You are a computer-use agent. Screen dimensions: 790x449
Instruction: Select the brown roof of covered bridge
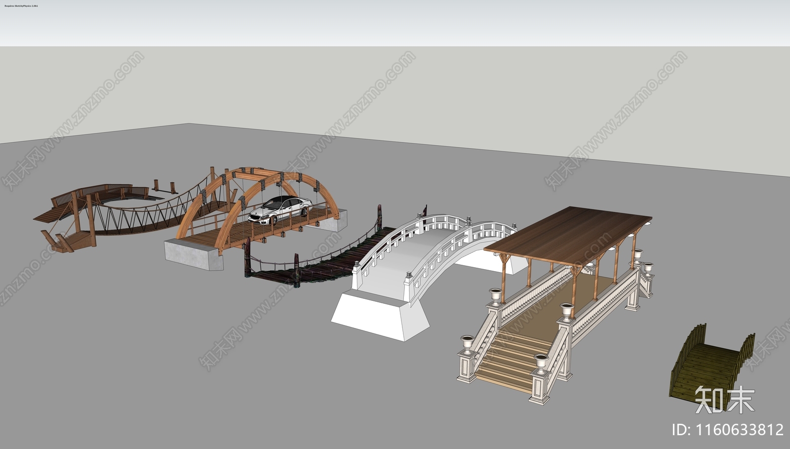[568, 235]
